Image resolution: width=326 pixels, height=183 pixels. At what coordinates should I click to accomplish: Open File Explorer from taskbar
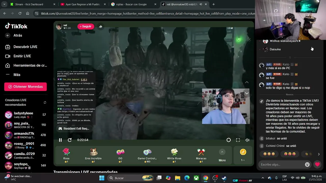[178, 178]
